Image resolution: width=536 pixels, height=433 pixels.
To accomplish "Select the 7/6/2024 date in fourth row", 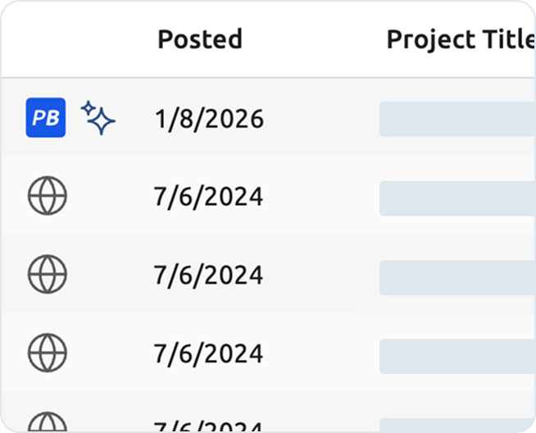I will pyautogui.click(x=208, y=354).
